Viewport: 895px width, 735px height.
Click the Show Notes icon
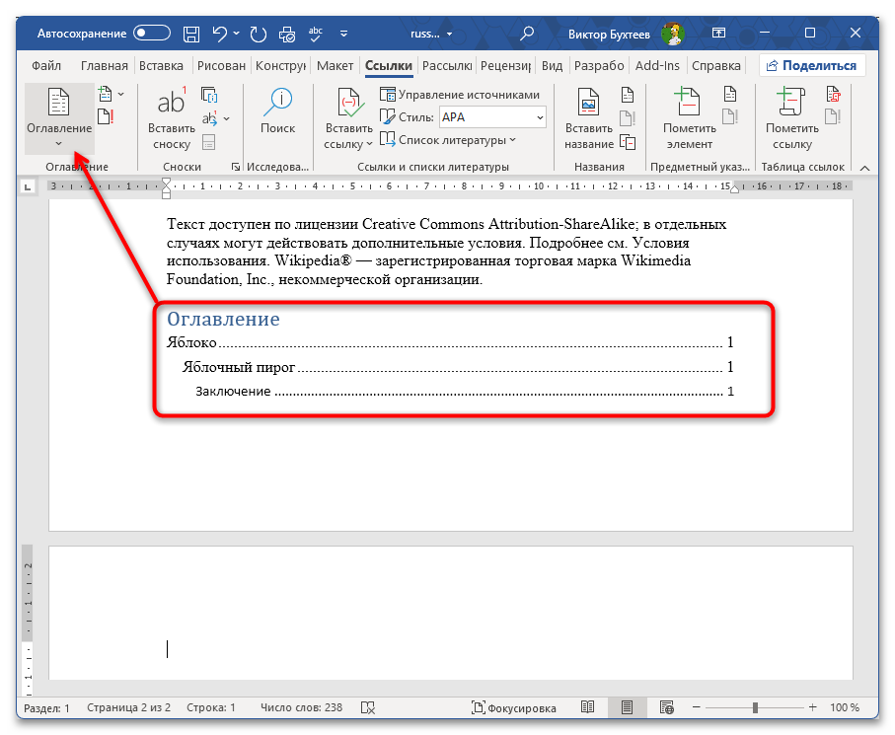tap(209, 141)
